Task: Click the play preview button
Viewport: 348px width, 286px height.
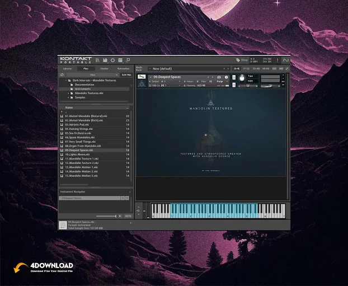Action: [120, 216]
